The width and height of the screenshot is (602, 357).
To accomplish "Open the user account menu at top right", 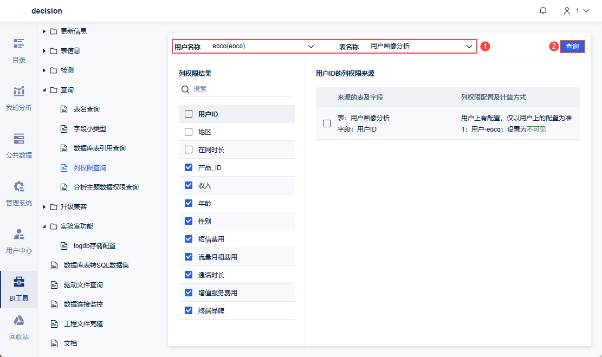I will (x=576, y=11).
